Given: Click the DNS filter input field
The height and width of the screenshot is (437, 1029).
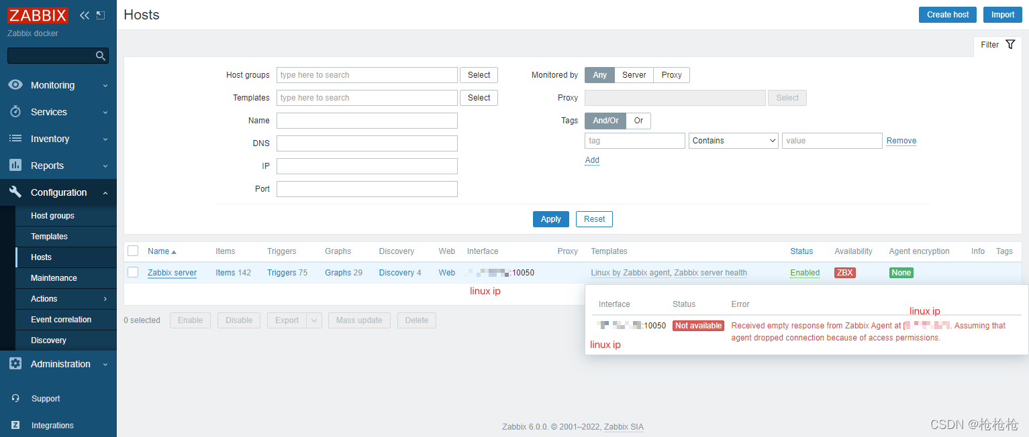Looking at the screenshot, I should click(x=367, y=143).
